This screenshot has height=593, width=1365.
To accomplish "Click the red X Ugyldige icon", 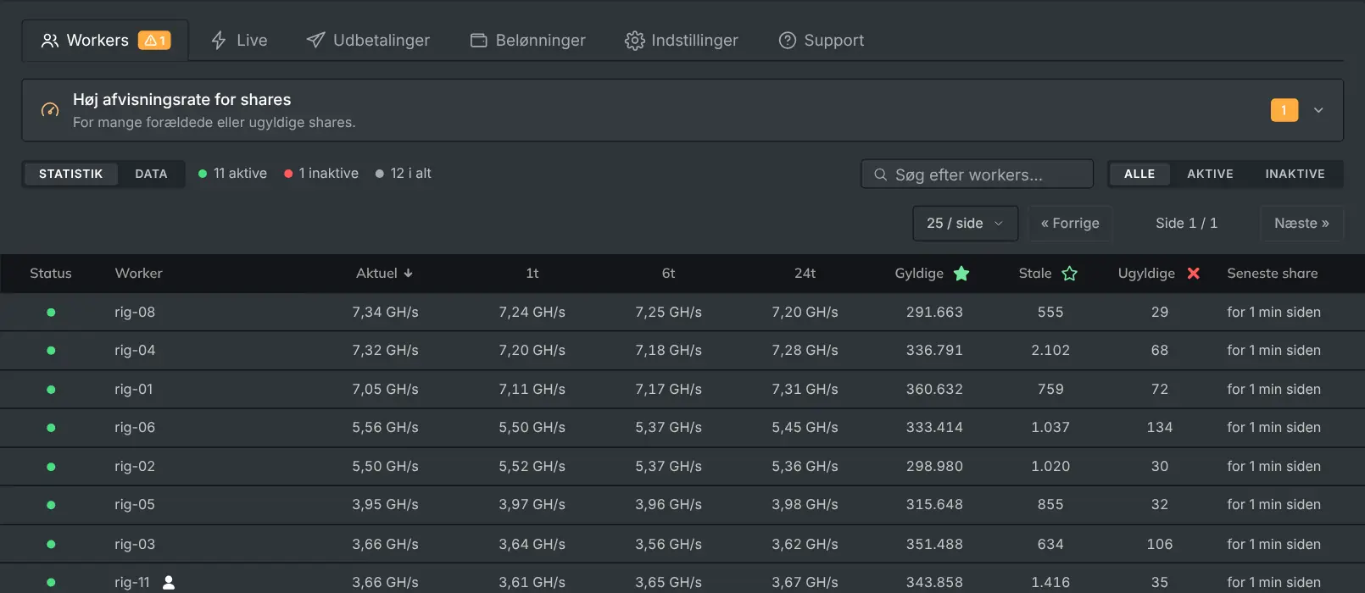I will [x=1194, y=274].
